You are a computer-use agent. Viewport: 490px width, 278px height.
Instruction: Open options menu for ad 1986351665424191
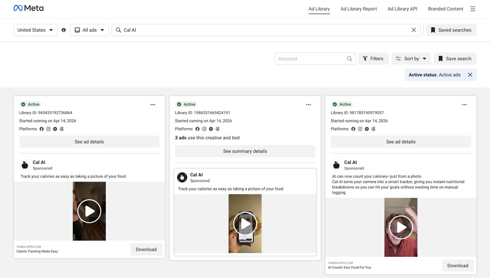coord(309,105)
